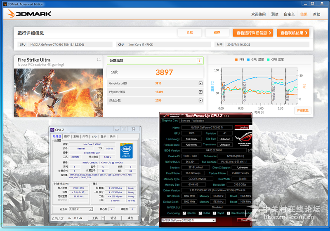The height and width of the screenshot is (231, 330).
Task: Click the combined score value 2056
Action: pos(158,100)
